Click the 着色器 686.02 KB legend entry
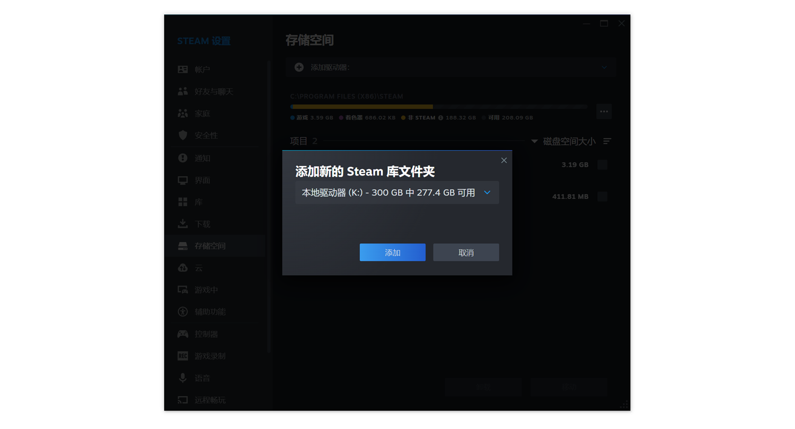Screen dimensions: 795x429 [367, 118]
